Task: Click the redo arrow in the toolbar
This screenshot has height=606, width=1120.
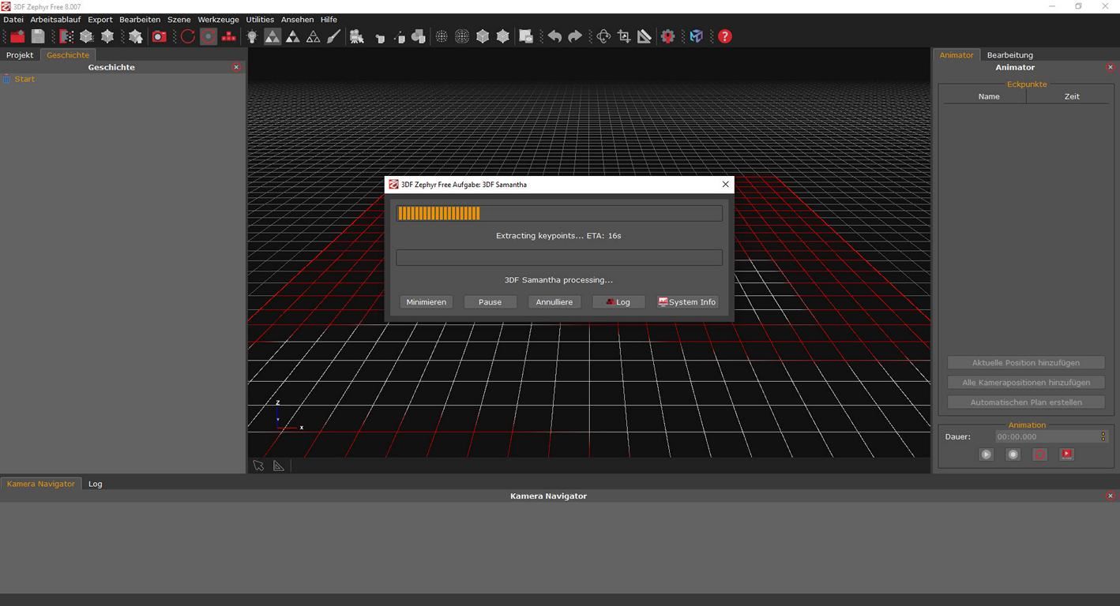Action: (x=575, y=36)
